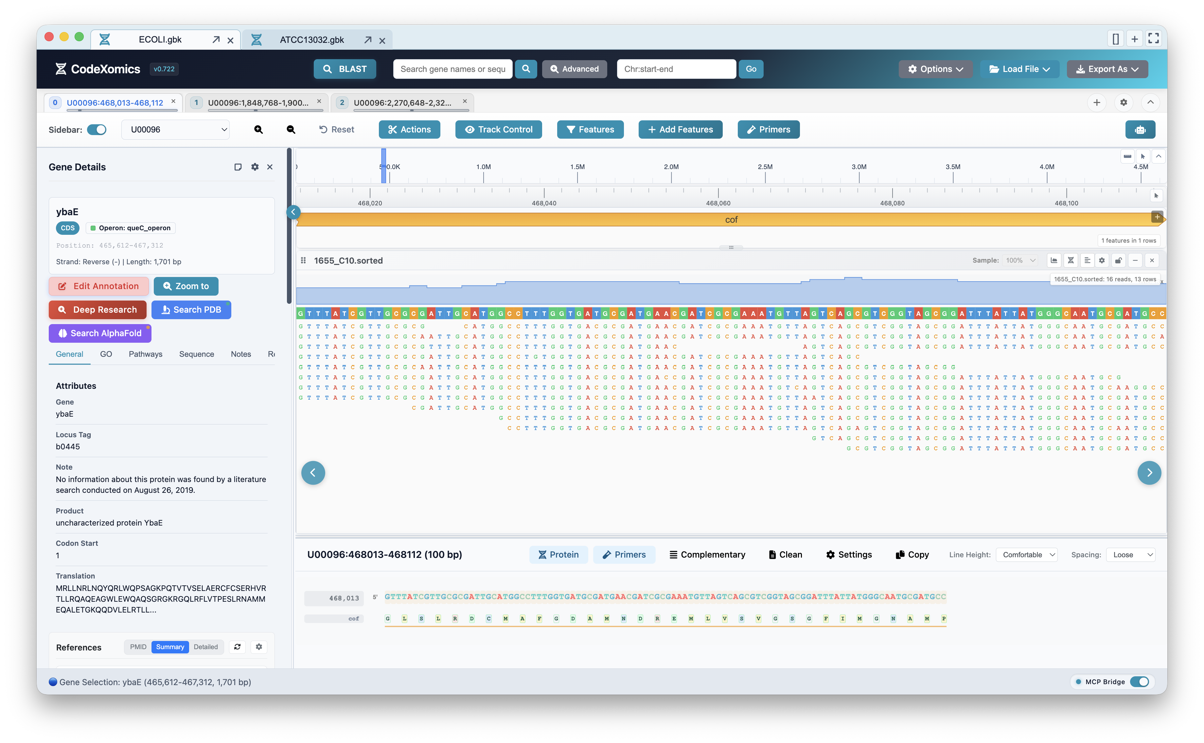
Task: Click the DNA helix icon on reads track
Action: coord(1071,260)
